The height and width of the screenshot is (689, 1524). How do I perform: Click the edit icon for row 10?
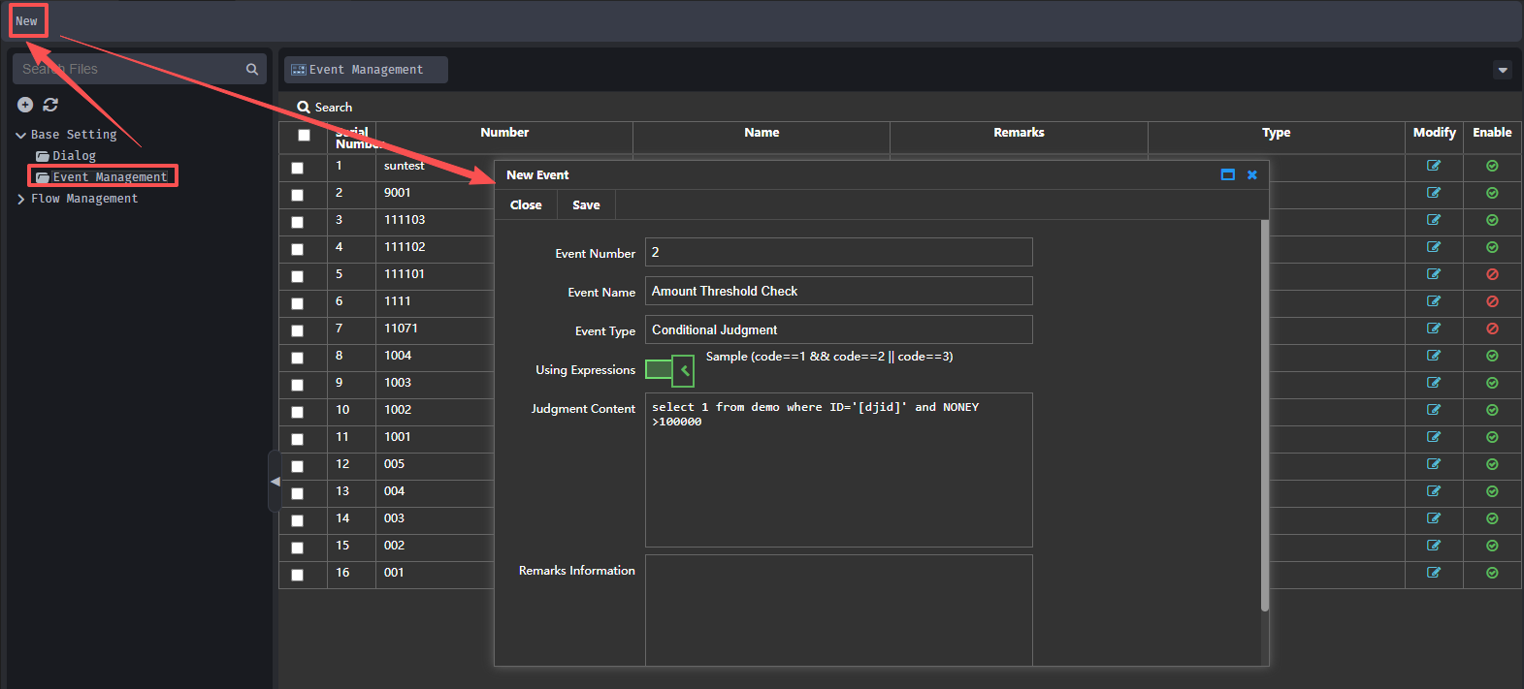tap(1433, 410)
